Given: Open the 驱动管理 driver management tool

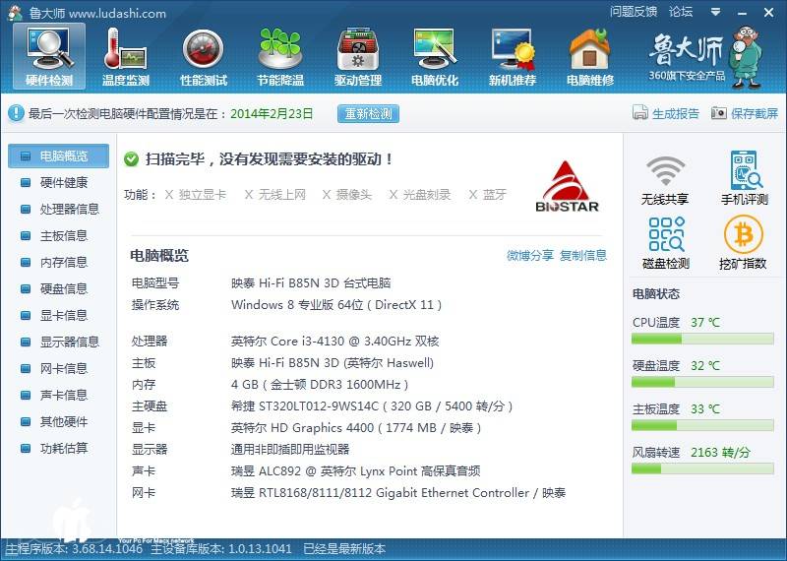Looking at the screenshot, I should (x=357, y=56).
